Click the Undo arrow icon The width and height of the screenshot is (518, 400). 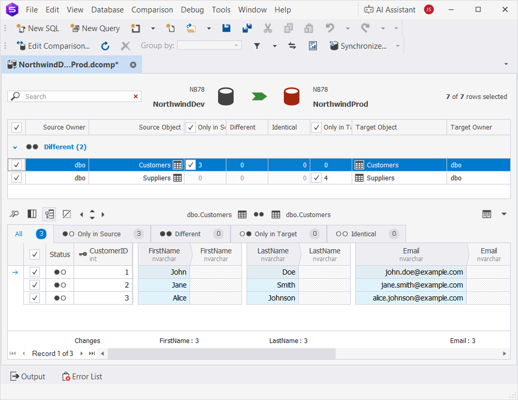330,28
